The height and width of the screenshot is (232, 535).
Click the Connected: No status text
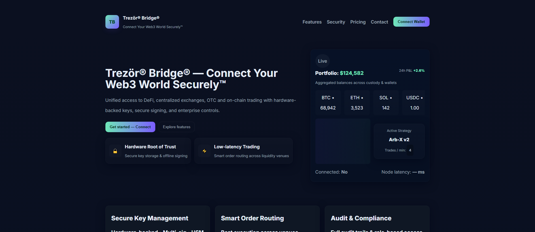point(331,172)
